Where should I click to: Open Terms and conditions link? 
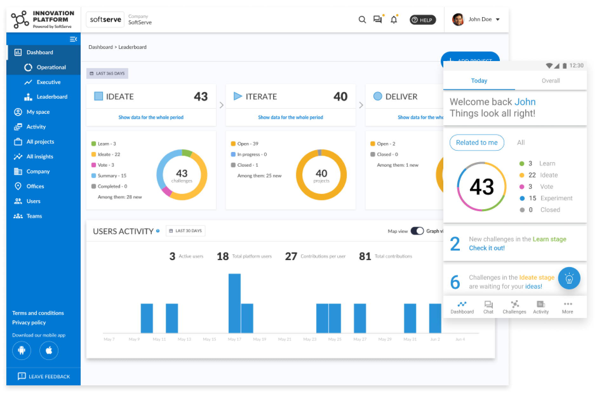tap(38, 313)
